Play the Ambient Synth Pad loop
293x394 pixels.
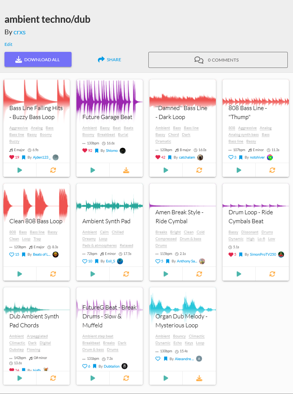(x=93, y=274)
